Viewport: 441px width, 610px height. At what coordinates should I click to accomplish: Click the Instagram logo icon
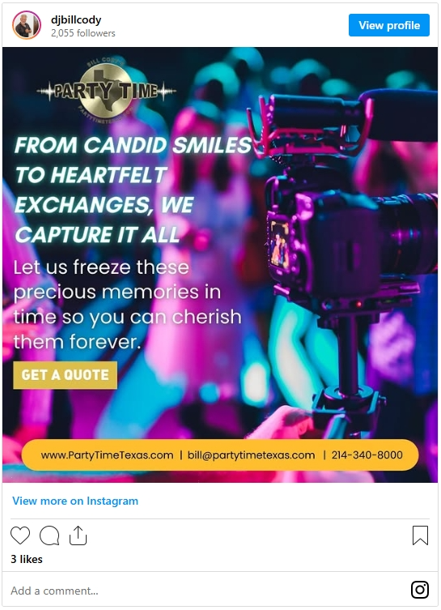coord(420,590)
